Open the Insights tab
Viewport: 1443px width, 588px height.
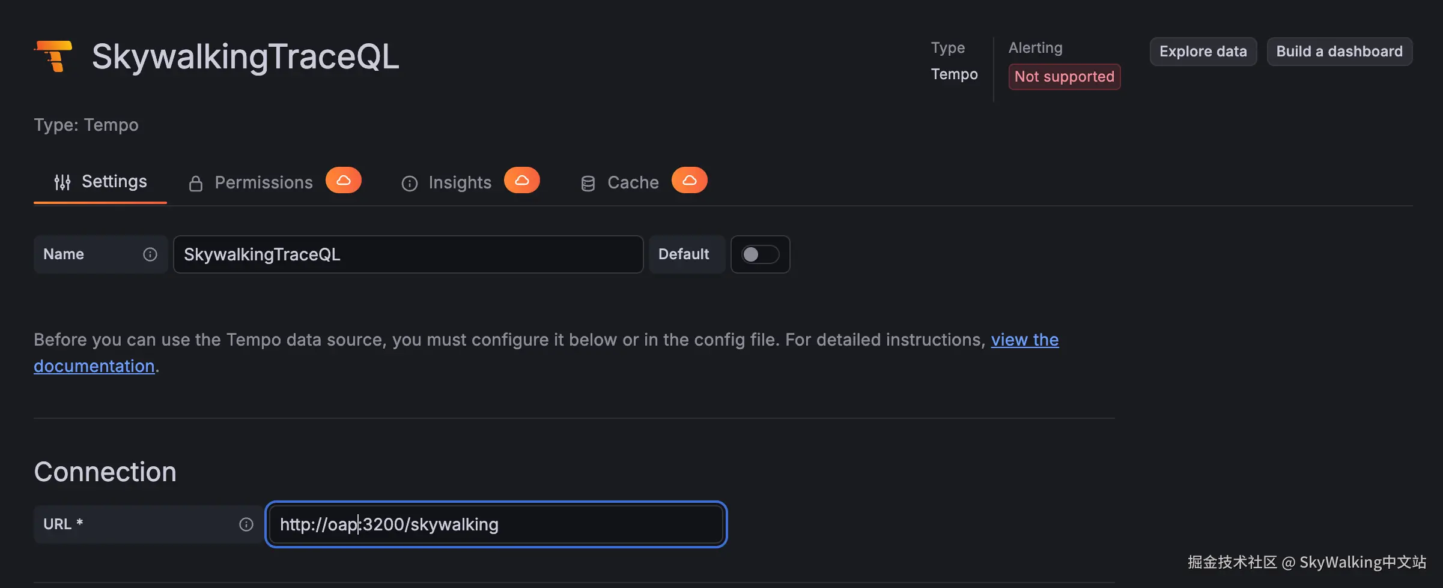[460, 183]
